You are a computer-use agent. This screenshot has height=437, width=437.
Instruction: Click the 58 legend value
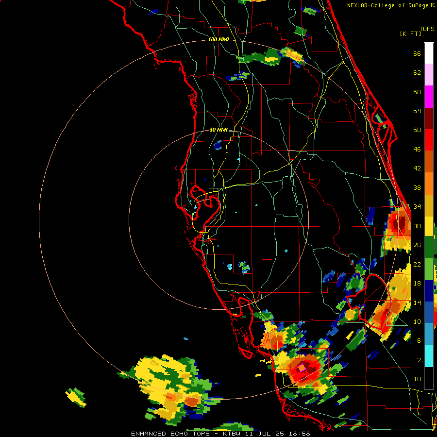[x=417, y=92]
